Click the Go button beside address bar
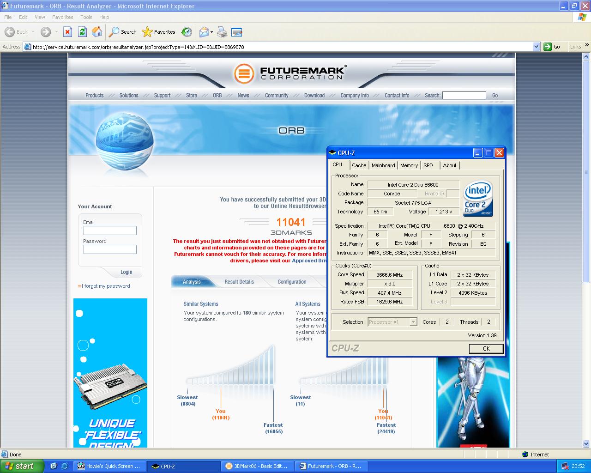 pos(552,47)
